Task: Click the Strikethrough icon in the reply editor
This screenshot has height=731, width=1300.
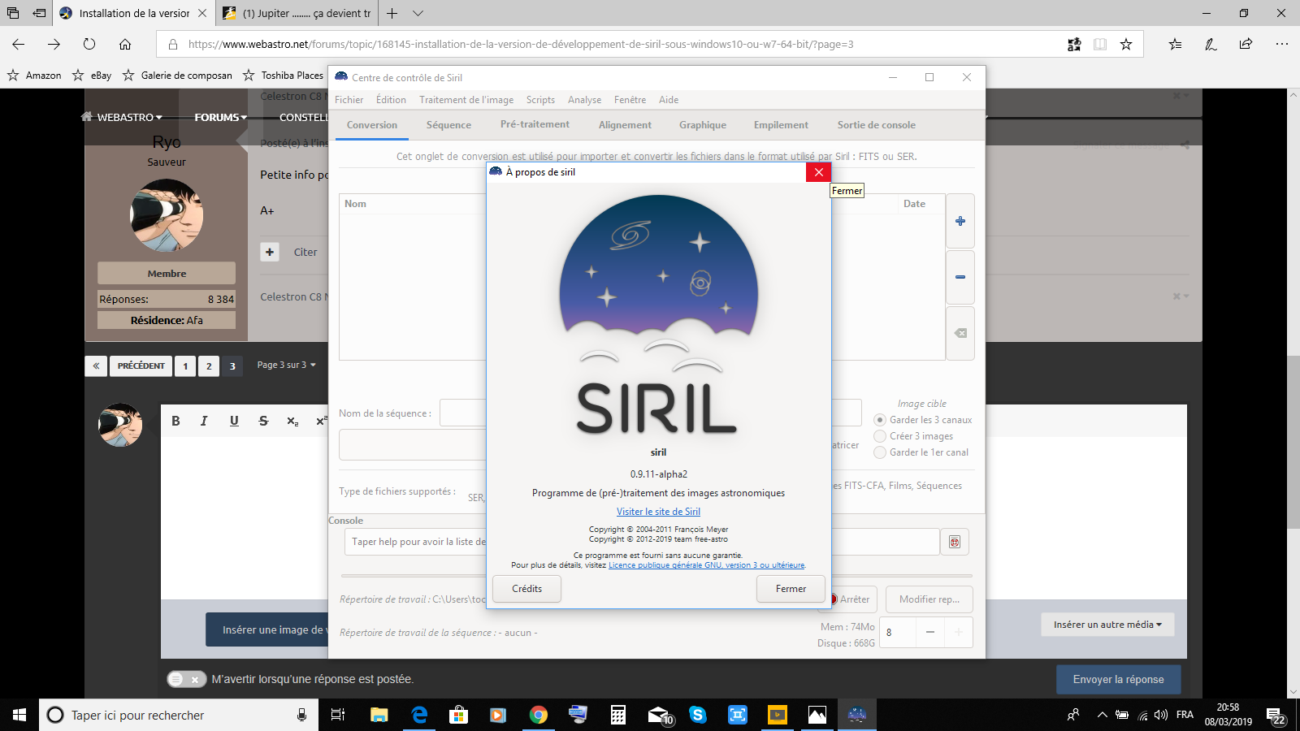Action: pos(263,421)
